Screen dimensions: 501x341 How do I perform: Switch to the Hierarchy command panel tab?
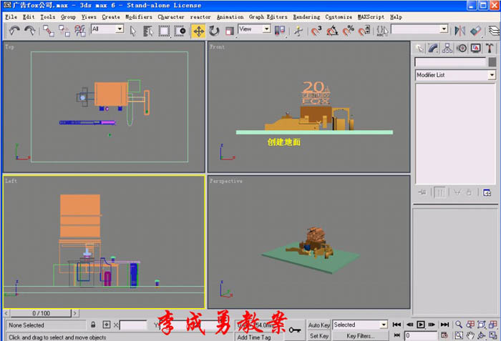coord(447,48)
